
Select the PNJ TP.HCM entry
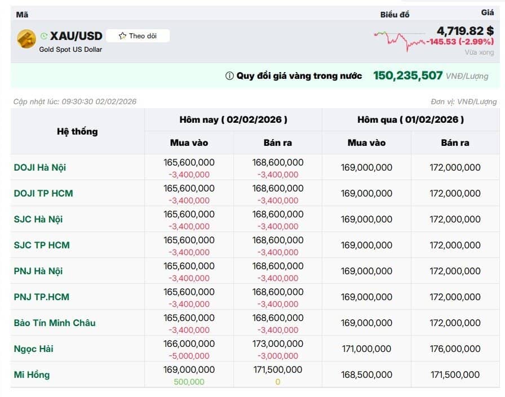click(x=42, y=297)
